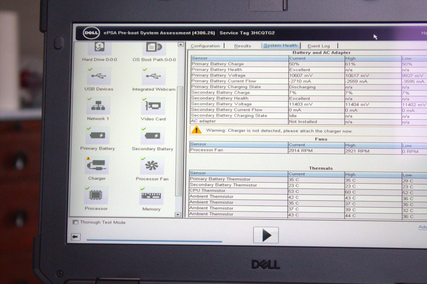Viewport: 427px width, 284px height.
Task: Click the 10607 mV current voltage value
Action: pos(301,75)
